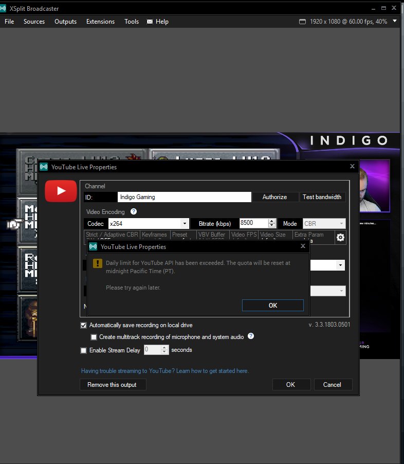404x464 pixels.
Task: Increase stream delay with up arrow
Action: (164, 348)
